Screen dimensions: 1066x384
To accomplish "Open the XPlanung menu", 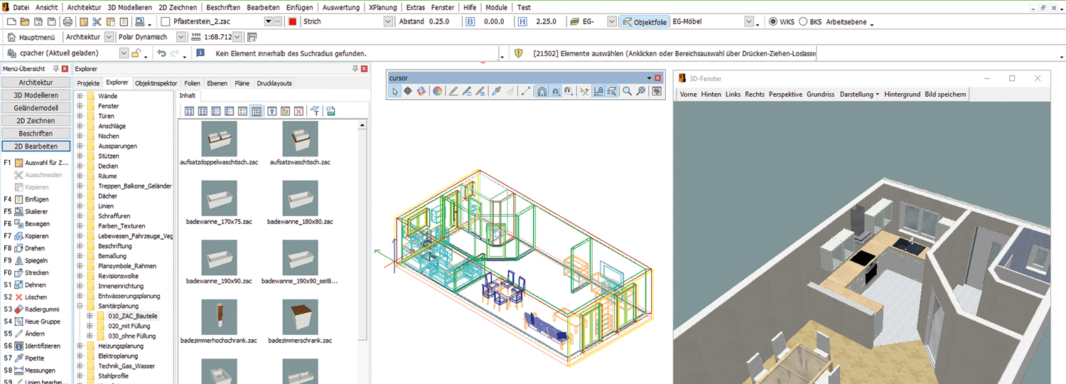I will 382,7.
